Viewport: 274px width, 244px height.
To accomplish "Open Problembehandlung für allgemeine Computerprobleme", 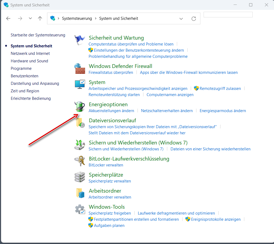I will click(x=138, y=56).
